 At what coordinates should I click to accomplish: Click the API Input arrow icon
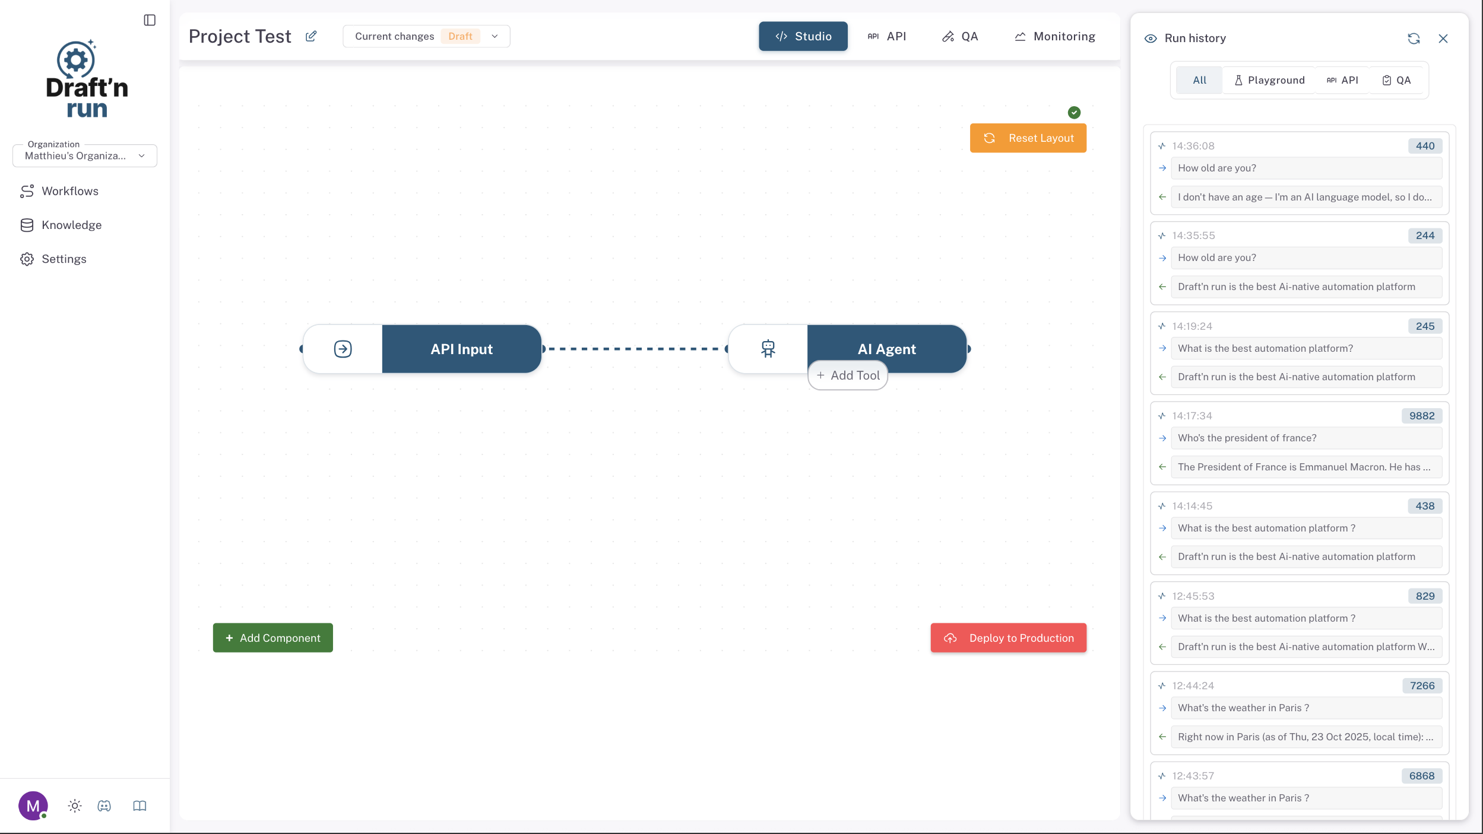pyautogui.click(x=343, y=349)
